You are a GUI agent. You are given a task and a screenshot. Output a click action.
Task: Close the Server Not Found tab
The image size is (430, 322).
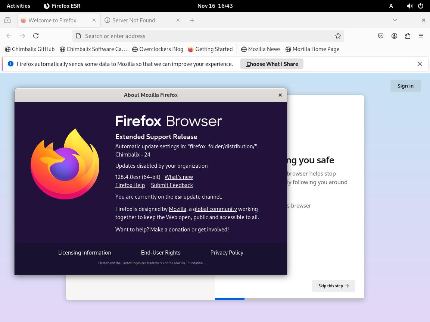[x=178, y=20]
